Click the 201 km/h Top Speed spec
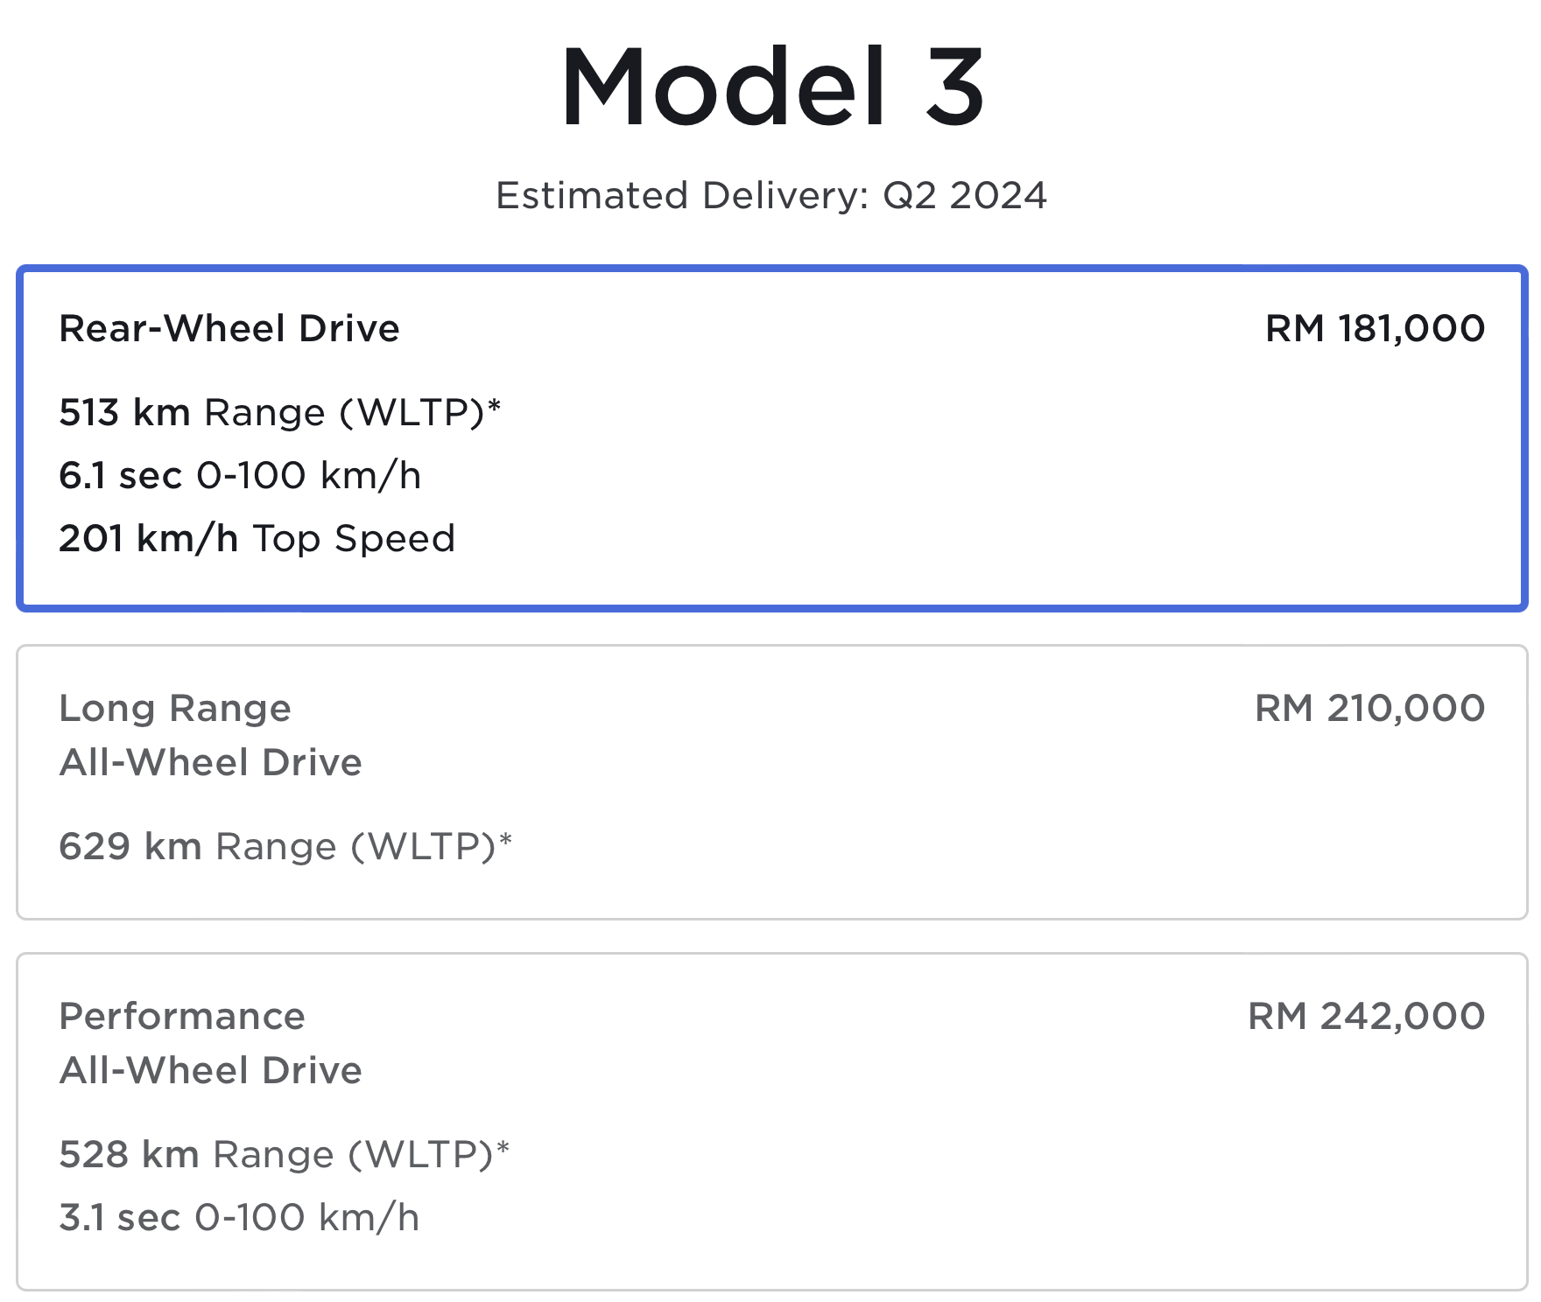1541x1302 pixels. click(x=257, y=538)
